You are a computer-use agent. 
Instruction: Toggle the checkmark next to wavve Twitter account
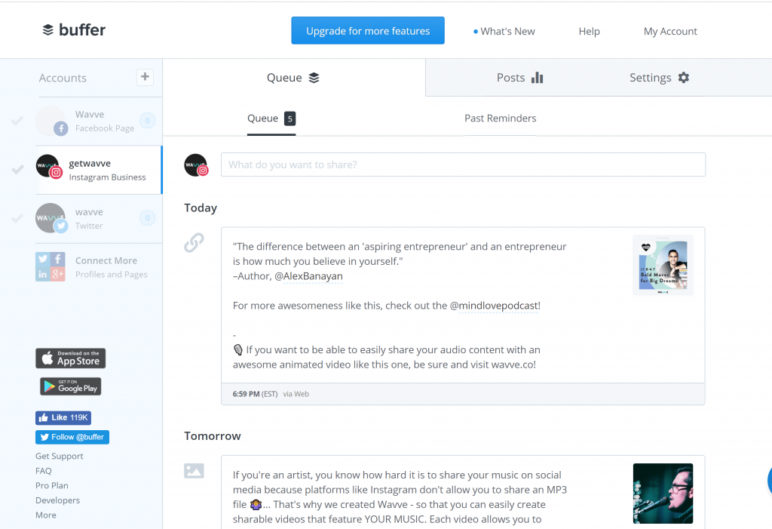[x=17, y=217]
